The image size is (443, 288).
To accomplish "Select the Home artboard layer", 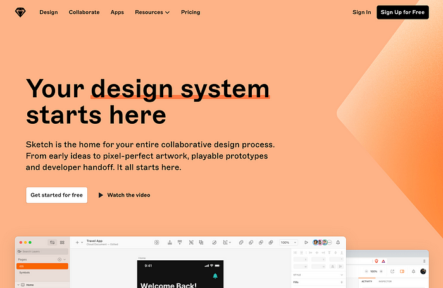I will point(30,285).
